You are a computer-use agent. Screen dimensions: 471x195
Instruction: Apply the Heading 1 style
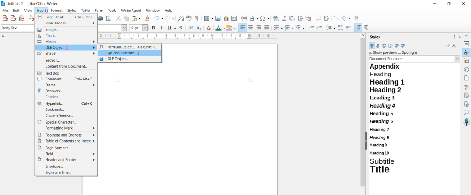click(387, 82)
